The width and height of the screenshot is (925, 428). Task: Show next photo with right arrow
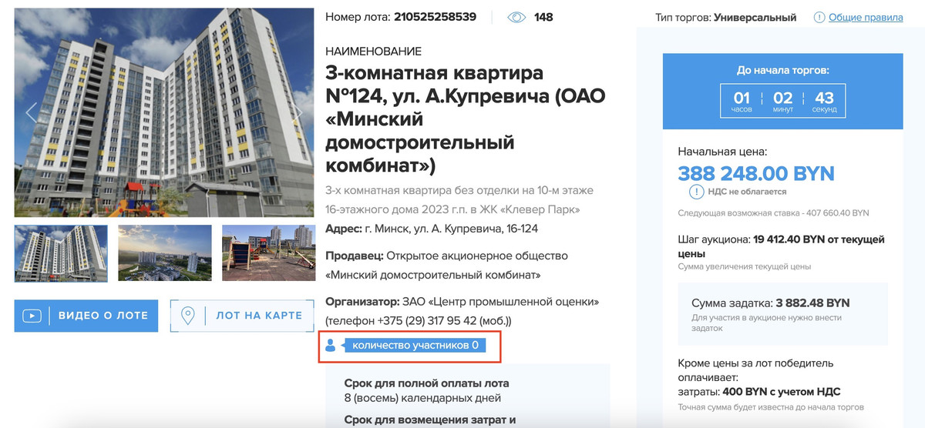297,112
